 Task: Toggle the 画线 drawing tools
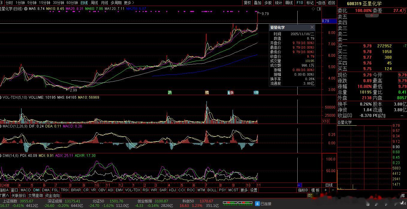pyautogui.click(x=289, y=3)
